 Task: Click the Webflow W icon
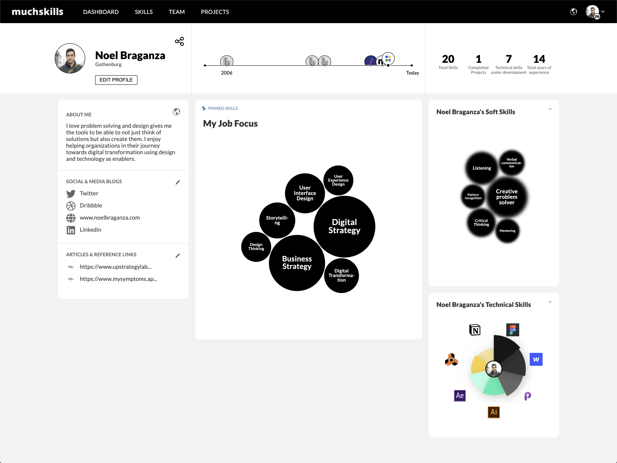(x=536, y=359)
